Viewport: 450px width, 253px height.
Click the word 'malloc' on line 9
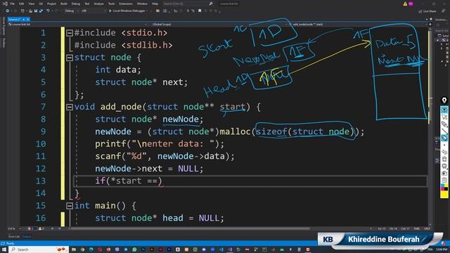coord(235,131)
